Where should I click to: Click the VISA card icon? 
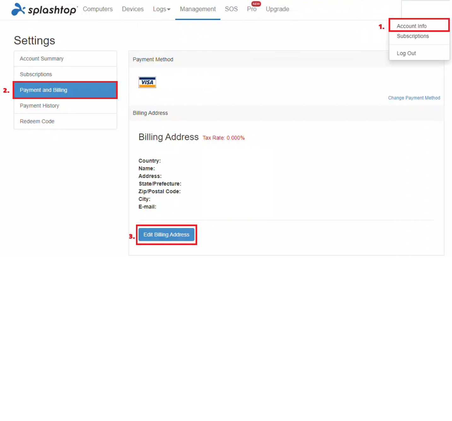point(147,82)
